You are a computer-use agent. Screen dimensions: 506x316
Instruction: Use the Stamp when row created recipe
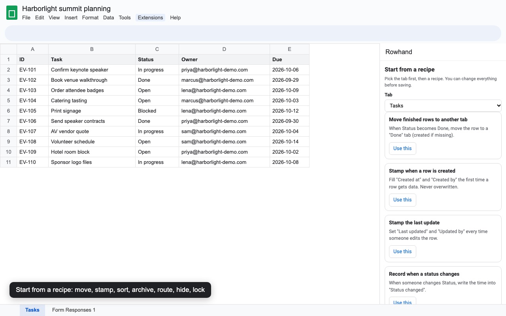tap(402, 200)
